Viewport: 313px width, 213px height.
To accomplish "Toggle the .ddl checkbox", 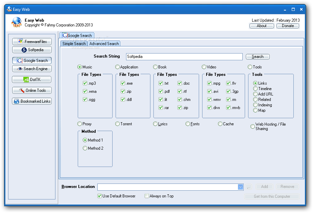I will click(x=123, y=100).
